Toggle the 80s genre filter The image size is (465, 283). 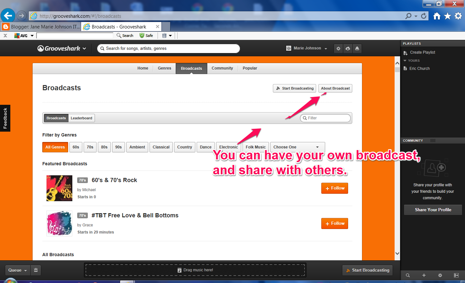[x=104, y=147]
